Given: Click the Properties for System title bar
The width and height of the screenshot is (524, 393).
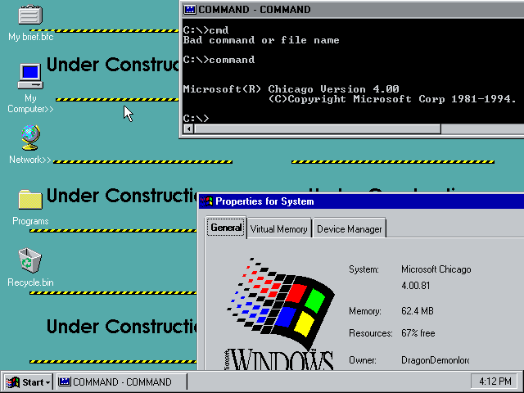Looking at the screenshot, I should pos(362,201).
